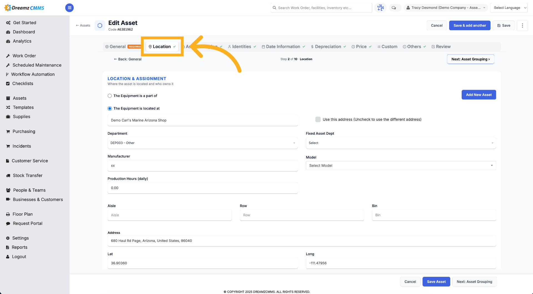
Task: Open the Fixed Asset Dept dropdown
Action: coord(401,143)
